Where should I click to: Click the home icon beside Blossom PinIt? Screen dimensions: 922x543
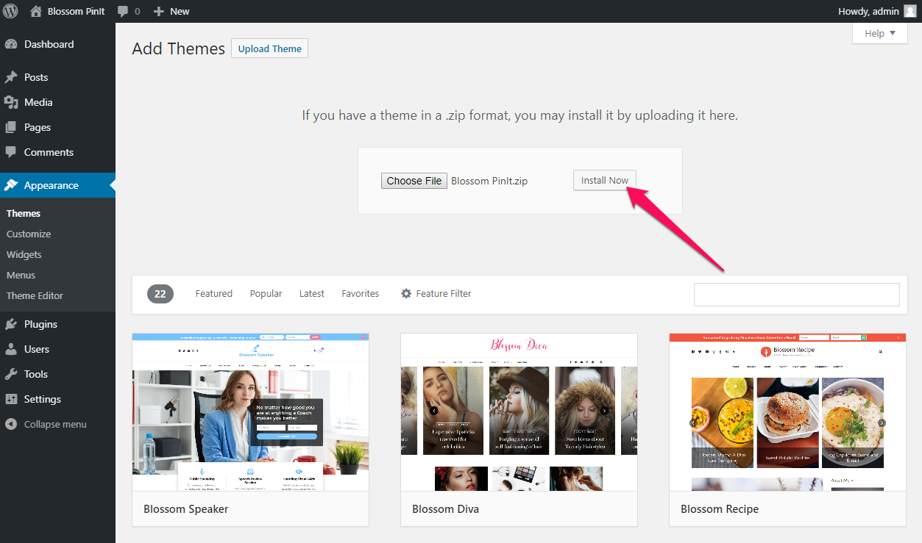coord(36,11)
